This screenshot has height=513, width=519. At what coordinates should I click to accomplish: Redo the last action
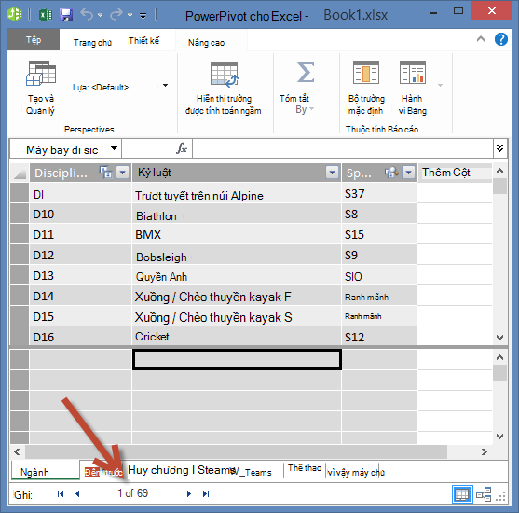point(116,15)
